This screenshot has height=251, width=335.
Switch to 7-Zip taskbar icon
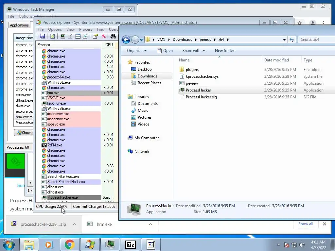point(130,244)
